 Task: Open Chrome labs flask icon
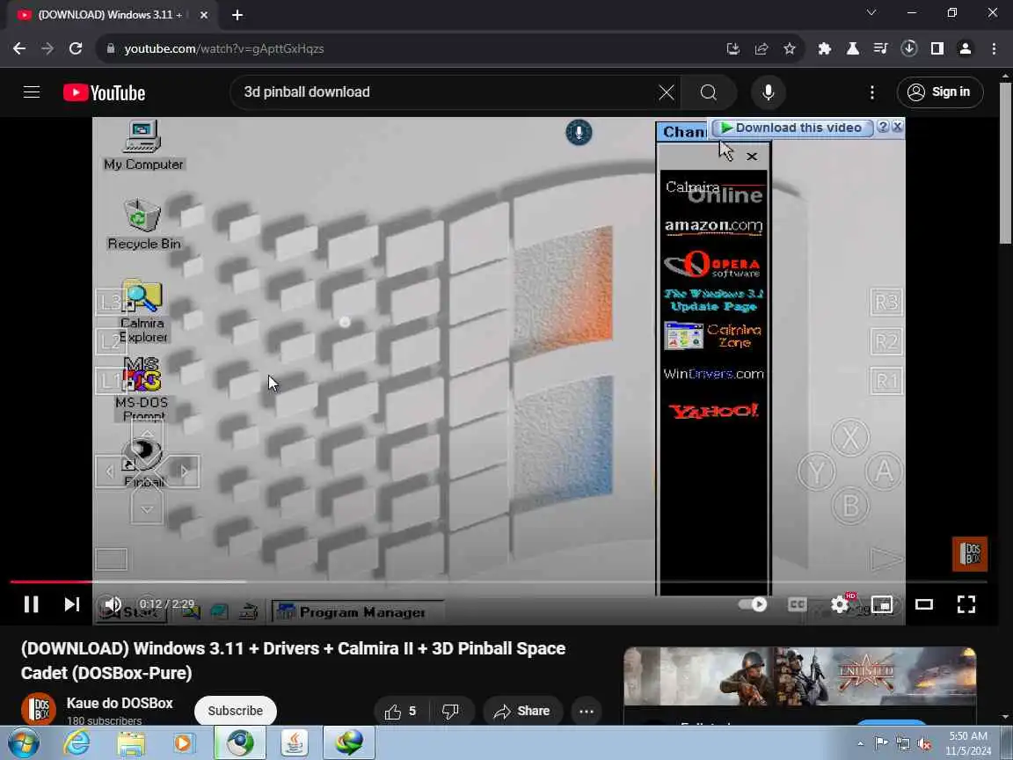click(x=853, y=48)
